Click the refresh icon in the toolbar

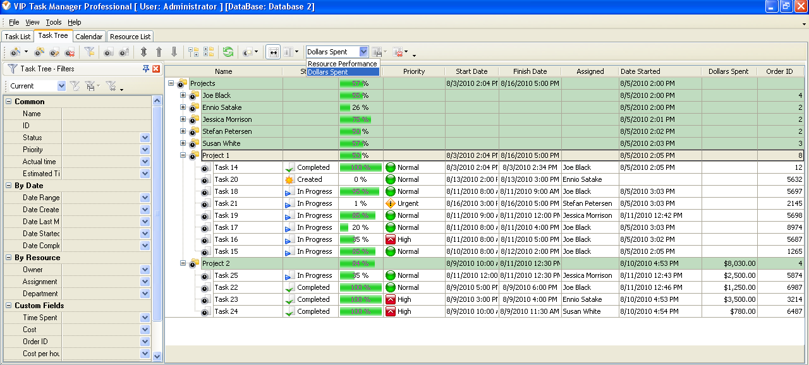[228, 52]
